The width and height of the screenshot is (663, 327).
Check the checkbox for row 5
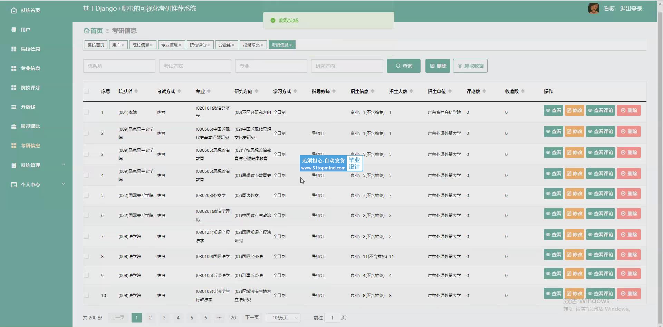click(x=86, y=195)
